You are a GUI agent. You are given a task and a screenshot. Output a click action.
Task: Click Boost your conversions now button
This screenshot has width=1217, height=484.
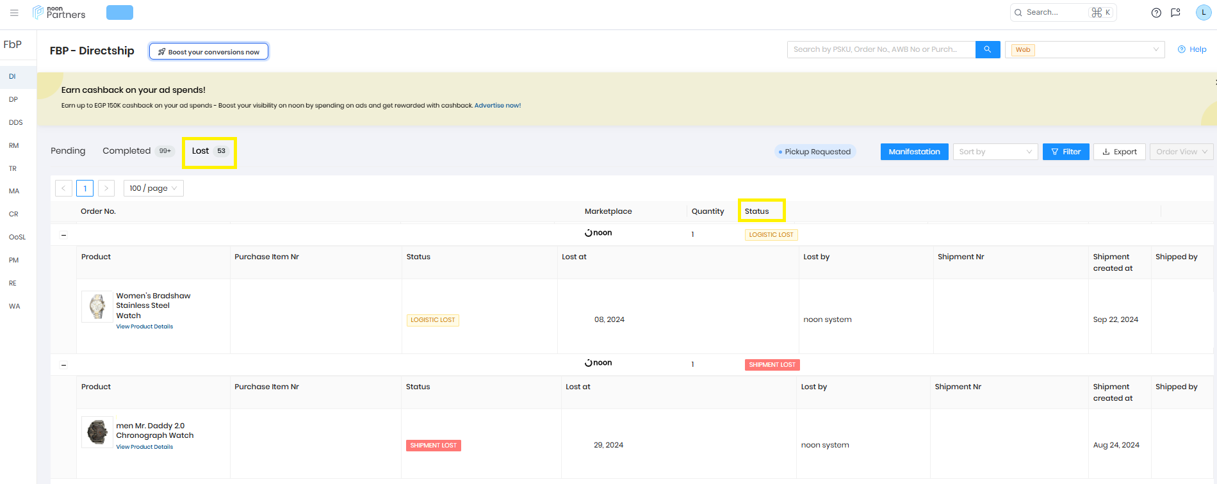209,51
